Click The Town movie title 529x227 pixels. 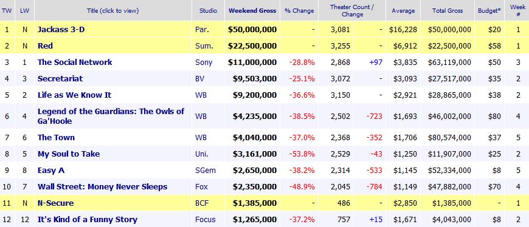coord(56,138)
